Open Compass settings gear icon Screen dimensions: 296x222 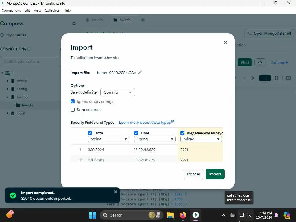tap(74, 23)
